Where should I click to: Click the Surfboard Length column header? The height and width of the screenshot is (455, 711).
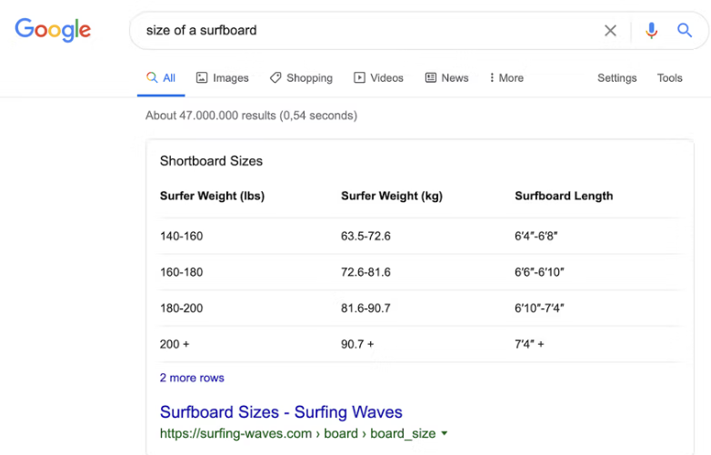(x=564, y=196)
